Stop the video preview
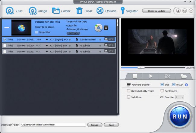The image size is (196, 133). pyautogui.click(x=135, y=76)
